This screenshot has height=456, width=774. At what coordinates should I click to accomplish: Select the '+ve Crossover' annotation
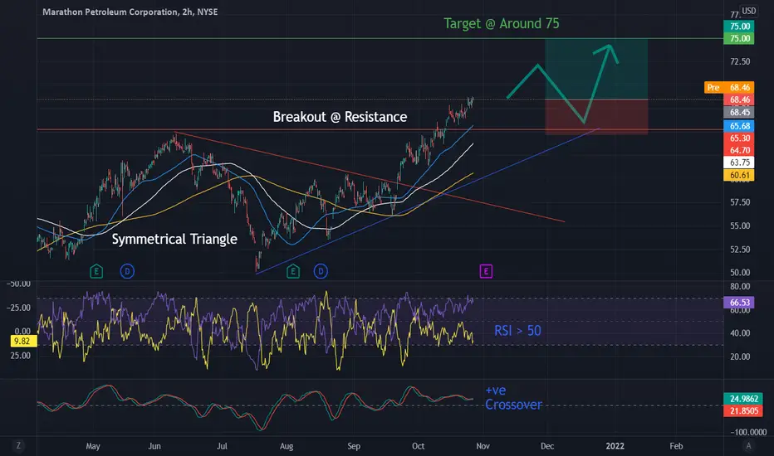pyautogui.click(x=513, y=397)
